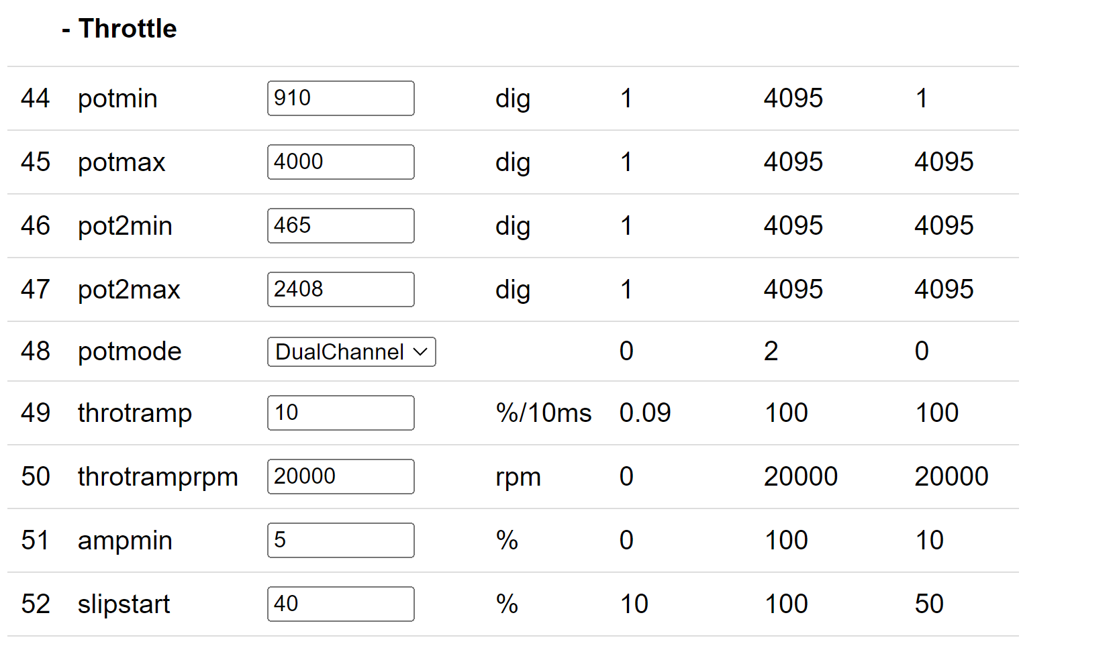
Task: Click the %/10ms unit for throtramp
Action: tap(544, 413)
